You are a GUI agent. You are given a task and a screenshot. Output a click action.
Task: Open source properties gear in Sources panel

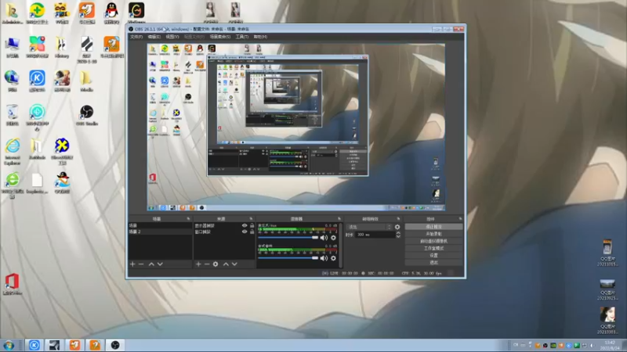216,264
